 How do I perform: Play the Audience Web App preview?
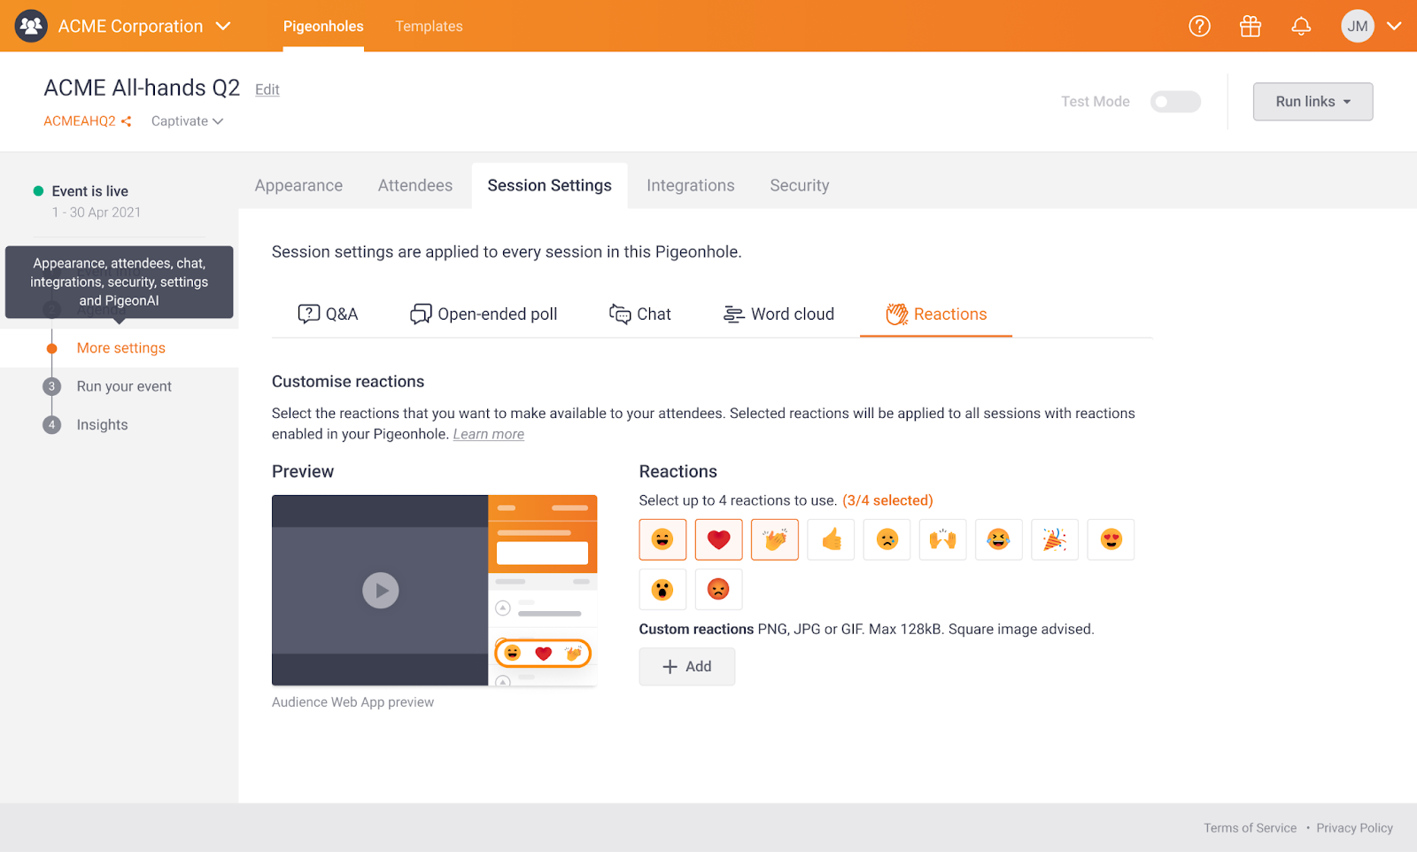tap(380, 591)
